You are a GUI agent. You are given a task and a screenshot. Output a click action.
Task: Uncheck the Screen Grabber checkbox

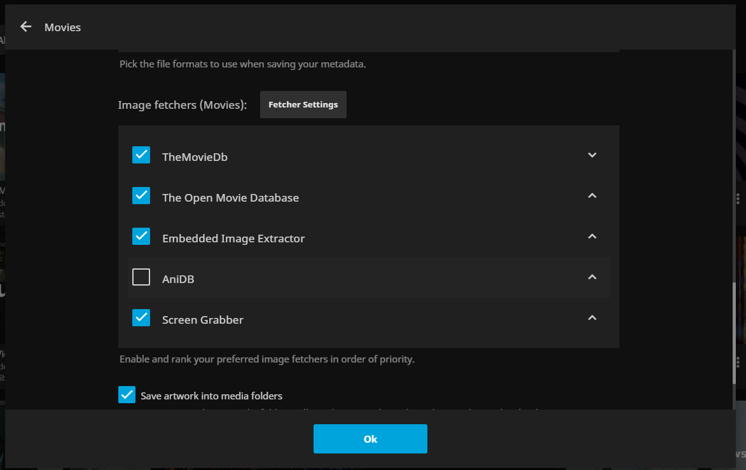141,318
